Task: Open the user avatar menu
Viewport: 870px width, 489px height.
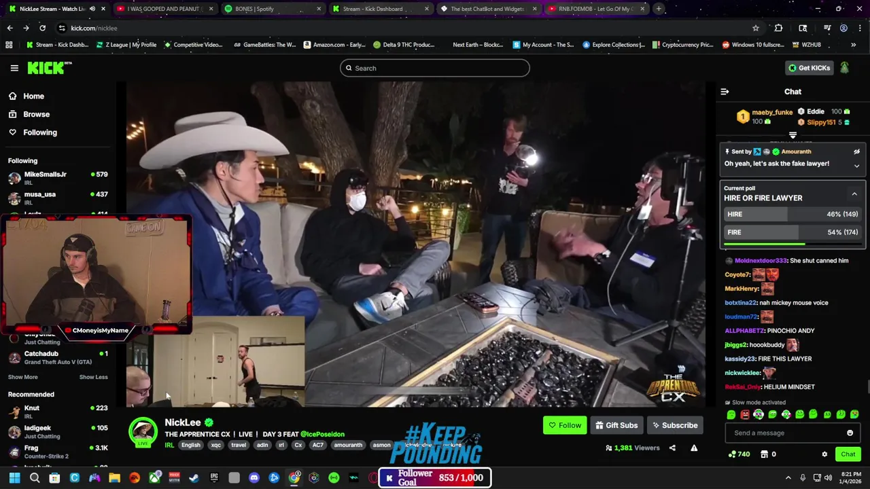Action: (844, 68)
